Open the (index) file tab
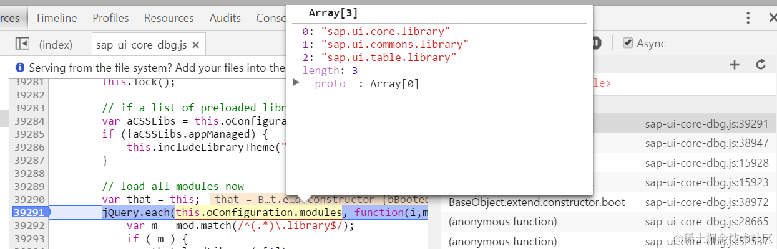This screenshot has height=249, width=777. pos(56,44)
